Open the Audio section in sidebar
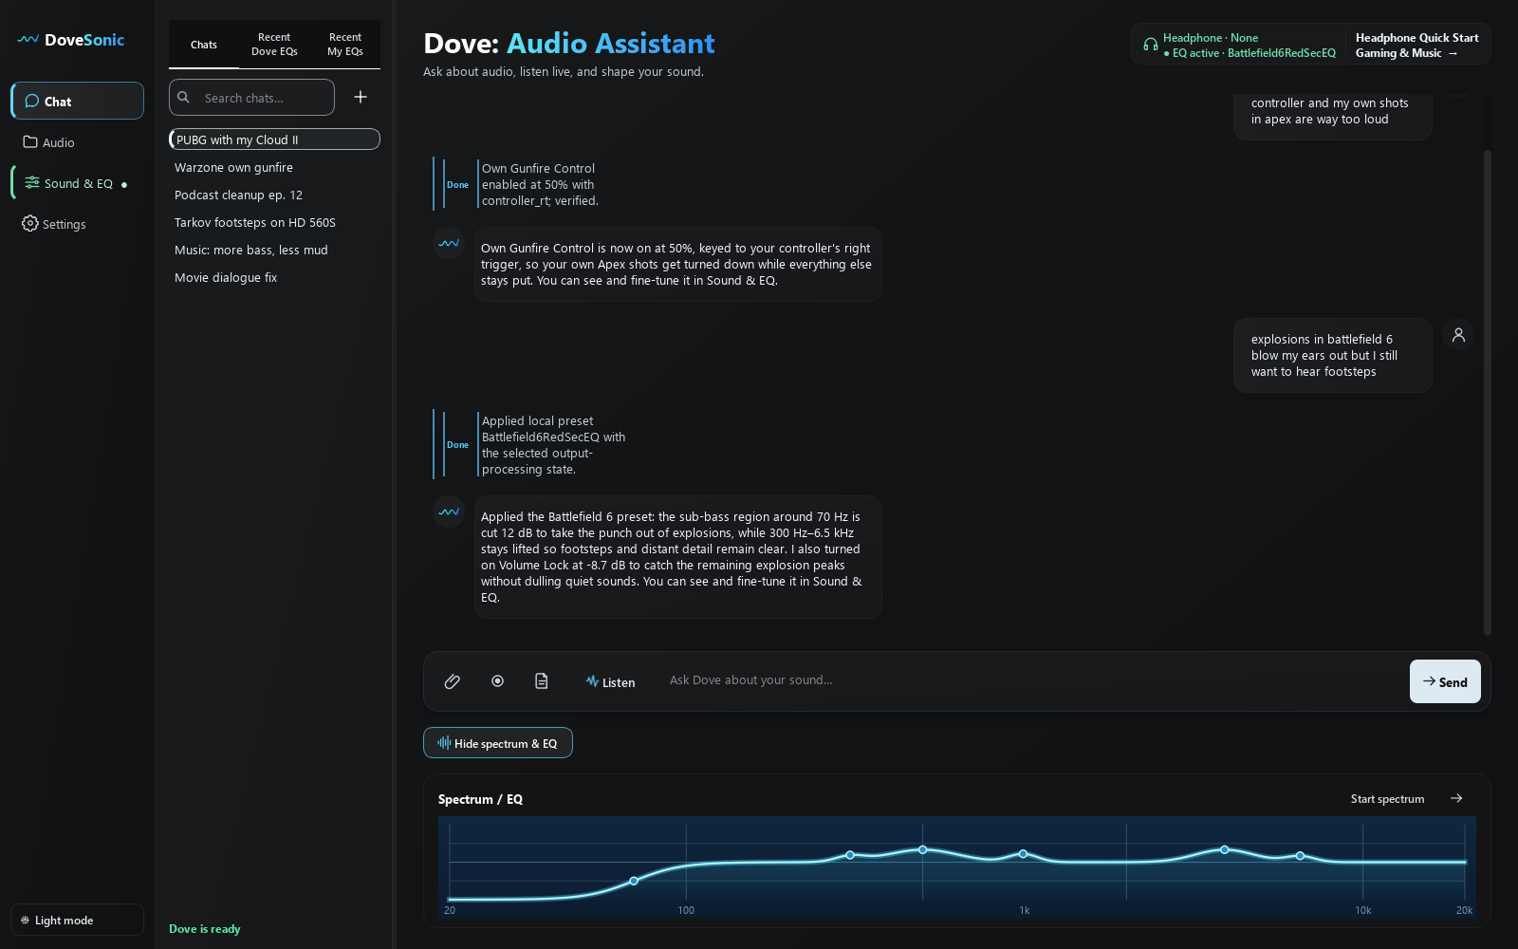Viewport: 1518px width, 949px height. coord(78,142)
